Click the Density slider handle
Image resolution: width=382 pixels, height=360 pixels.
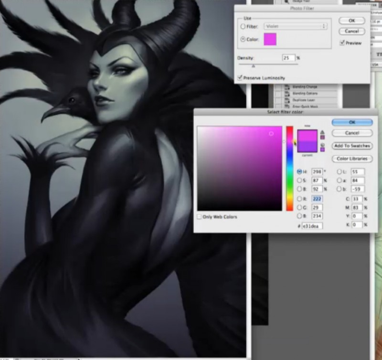254,66
